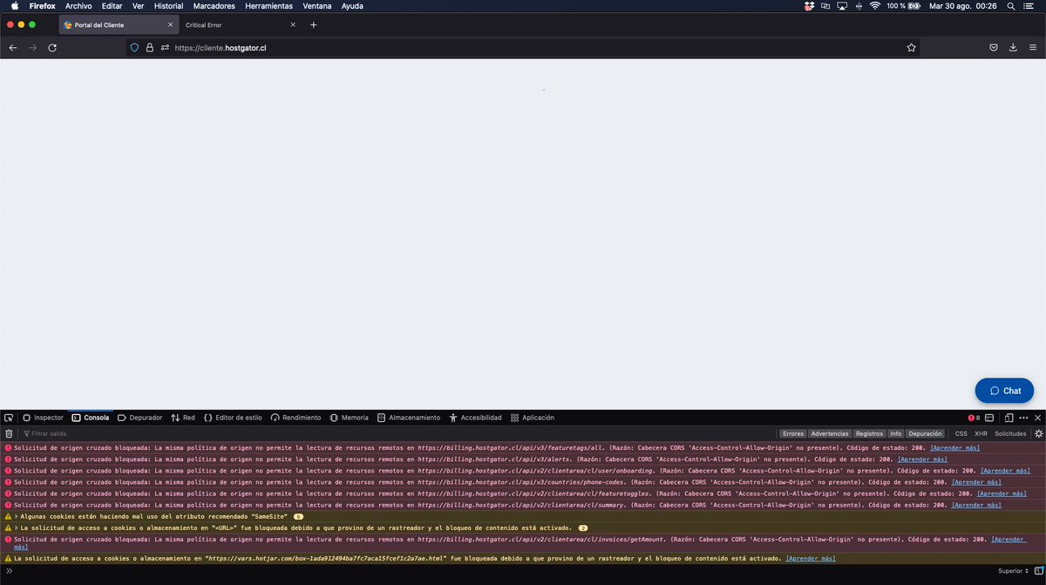Viewport: 1046px width, 585px height.
Task: Open the tracking protection shield icon
Action: click(134, 48)
